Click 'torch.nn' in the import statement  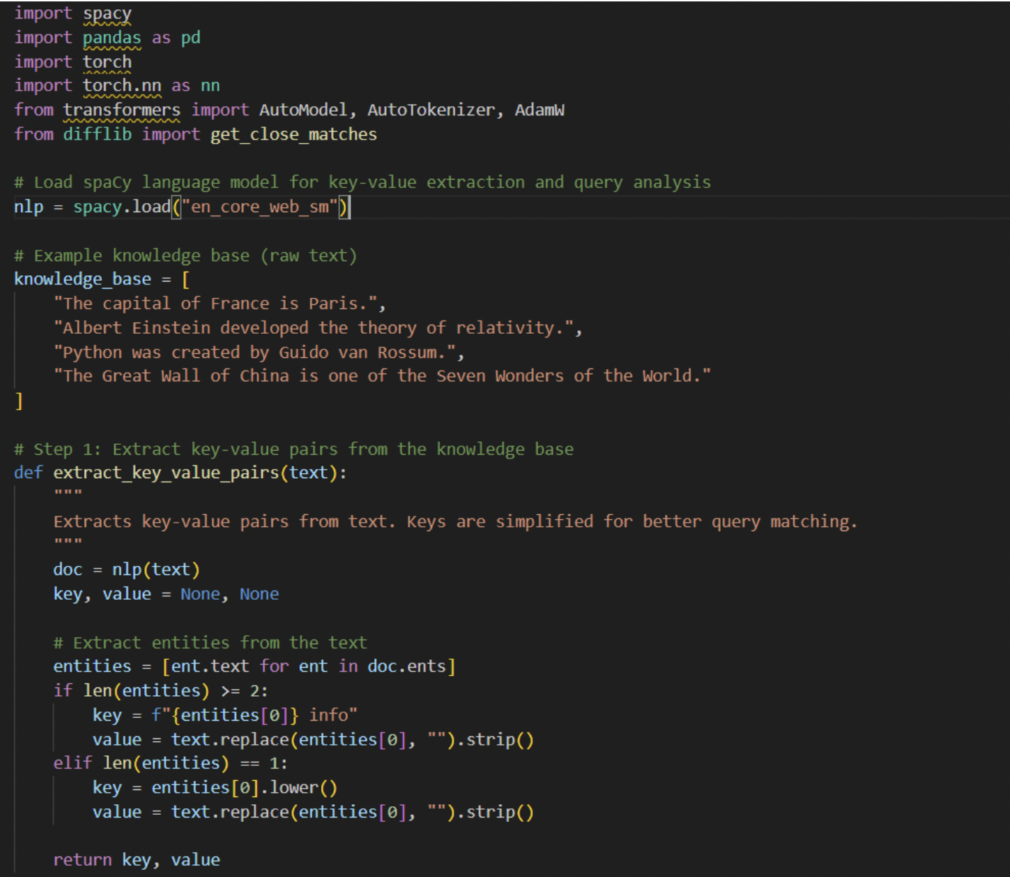[122, 86]
